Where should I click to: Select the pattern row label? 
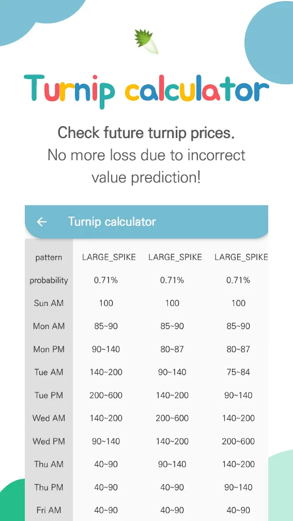[49, 257]
